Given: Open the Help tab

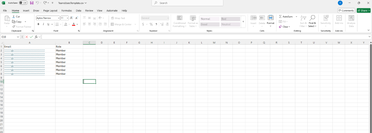Looking at the screenshot, I should click(124, 11).
